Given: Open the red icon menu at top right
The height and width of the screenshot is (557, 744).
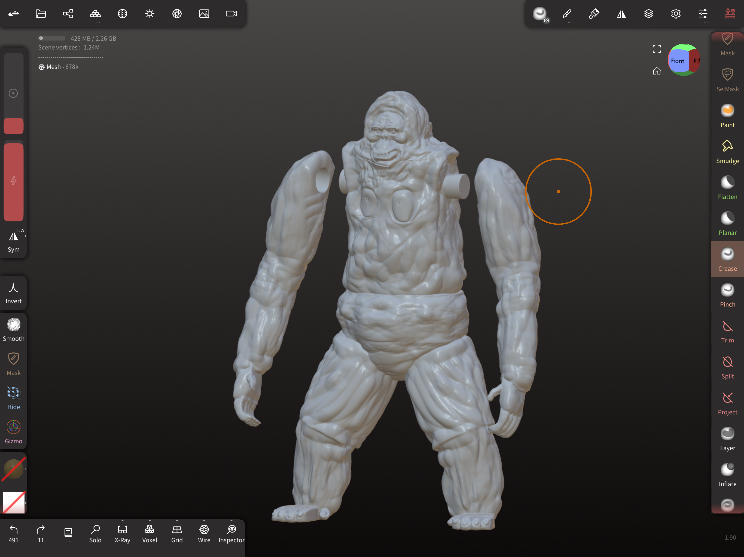Looking at the screenshot, I should [x=730, y=14].
